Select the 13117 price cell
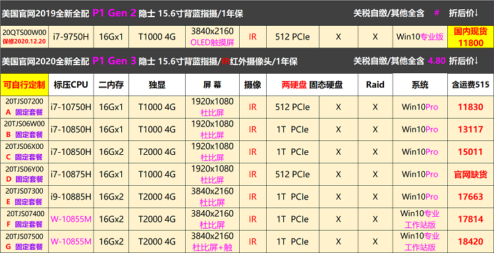This screenshot has height=253, width=494. (x=471, y=130)
